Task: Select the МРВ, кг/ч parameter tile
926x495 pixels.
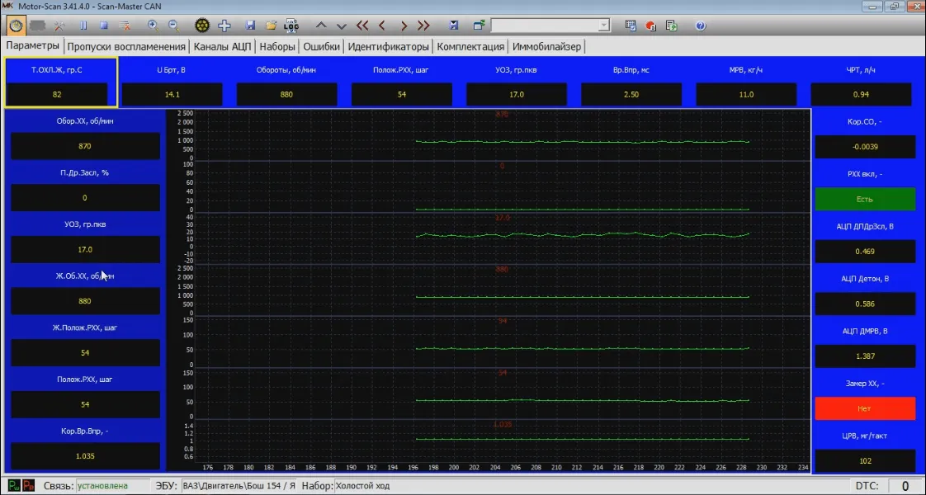Action: [x=746, y=82]
